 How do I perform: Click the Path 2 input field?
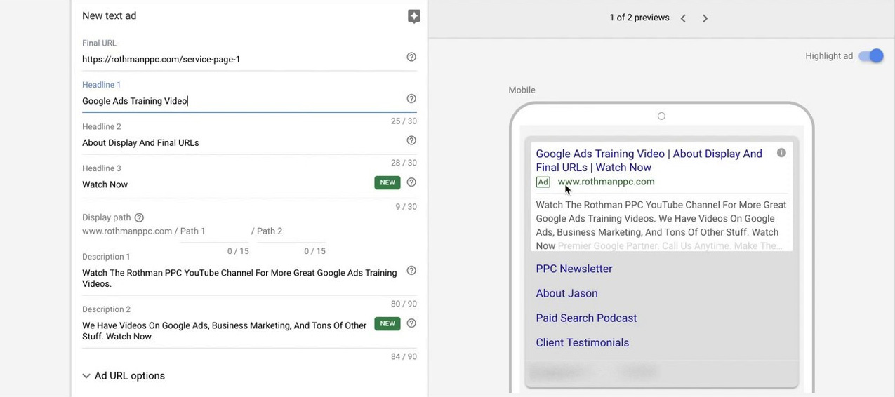(x=291, y=231)
